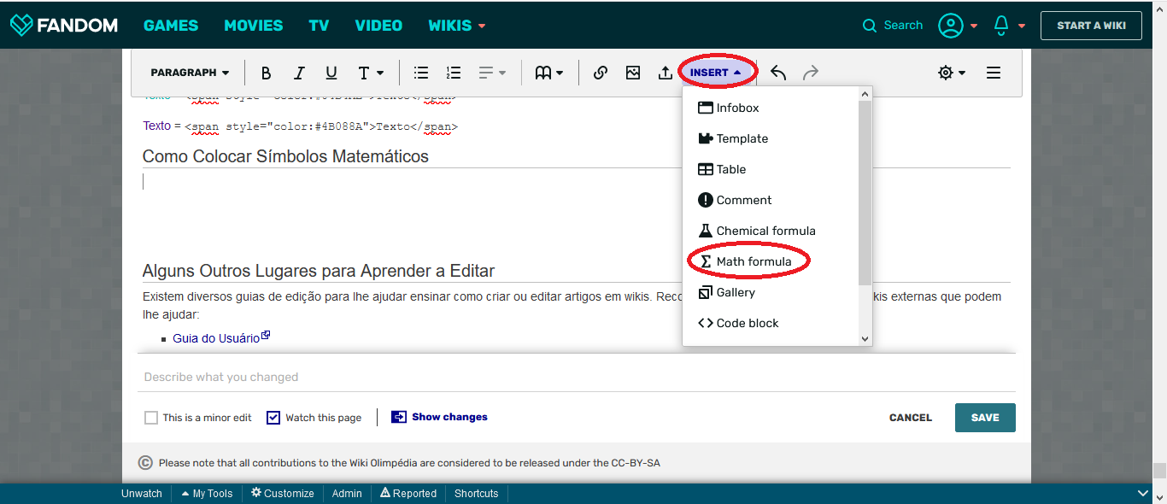Insert a numbered list
1167x504 pixels.
[454, 73]
